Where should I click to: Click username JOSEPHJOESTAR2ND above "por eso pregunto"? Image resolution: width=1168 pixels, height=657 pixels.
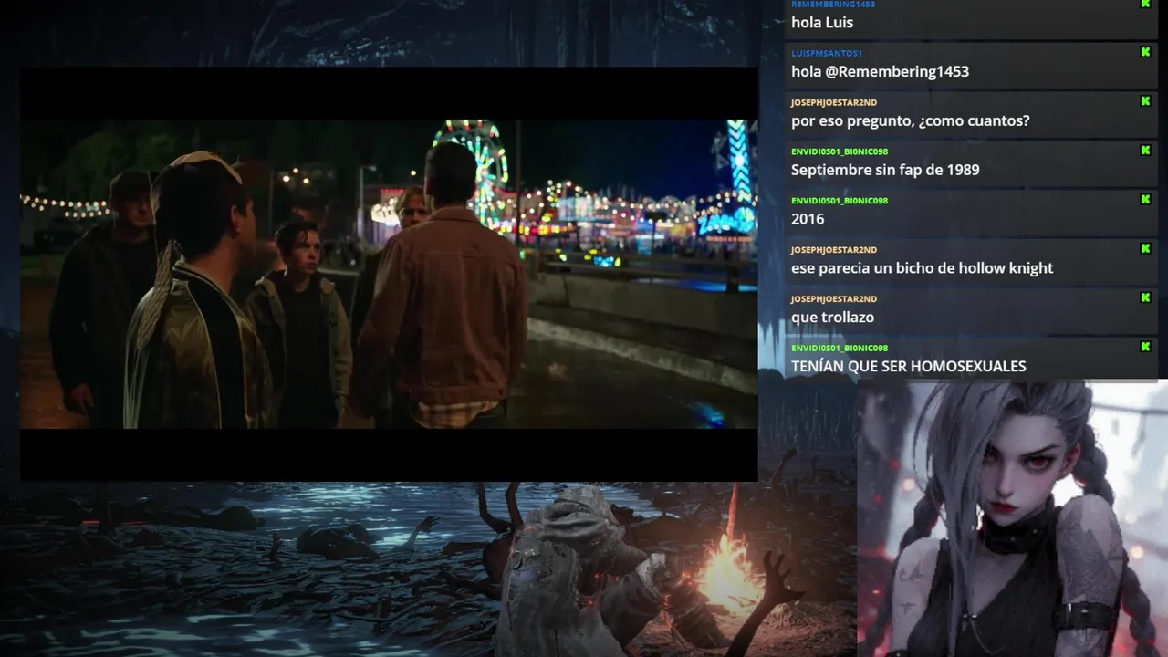[x=834, y=102]
